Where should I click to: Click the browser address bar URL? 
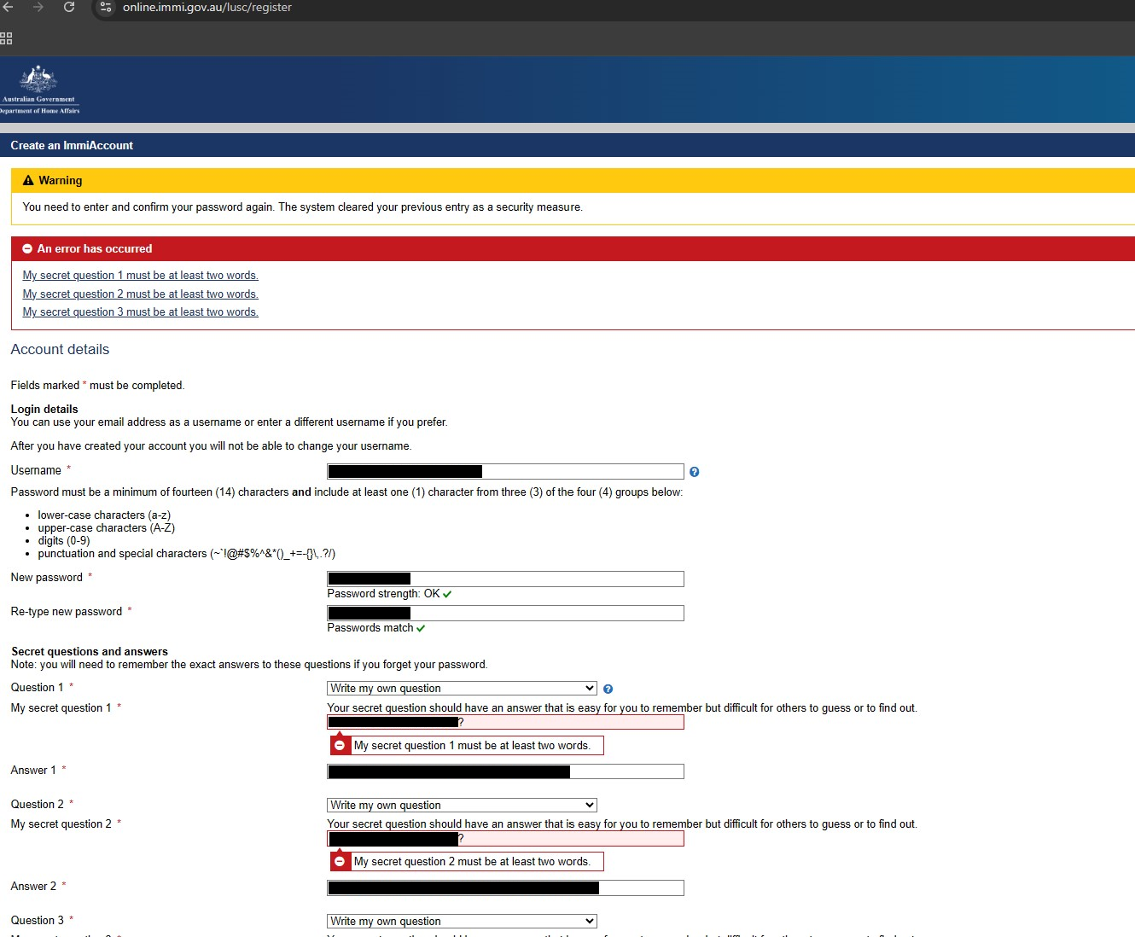pos(207,8)
